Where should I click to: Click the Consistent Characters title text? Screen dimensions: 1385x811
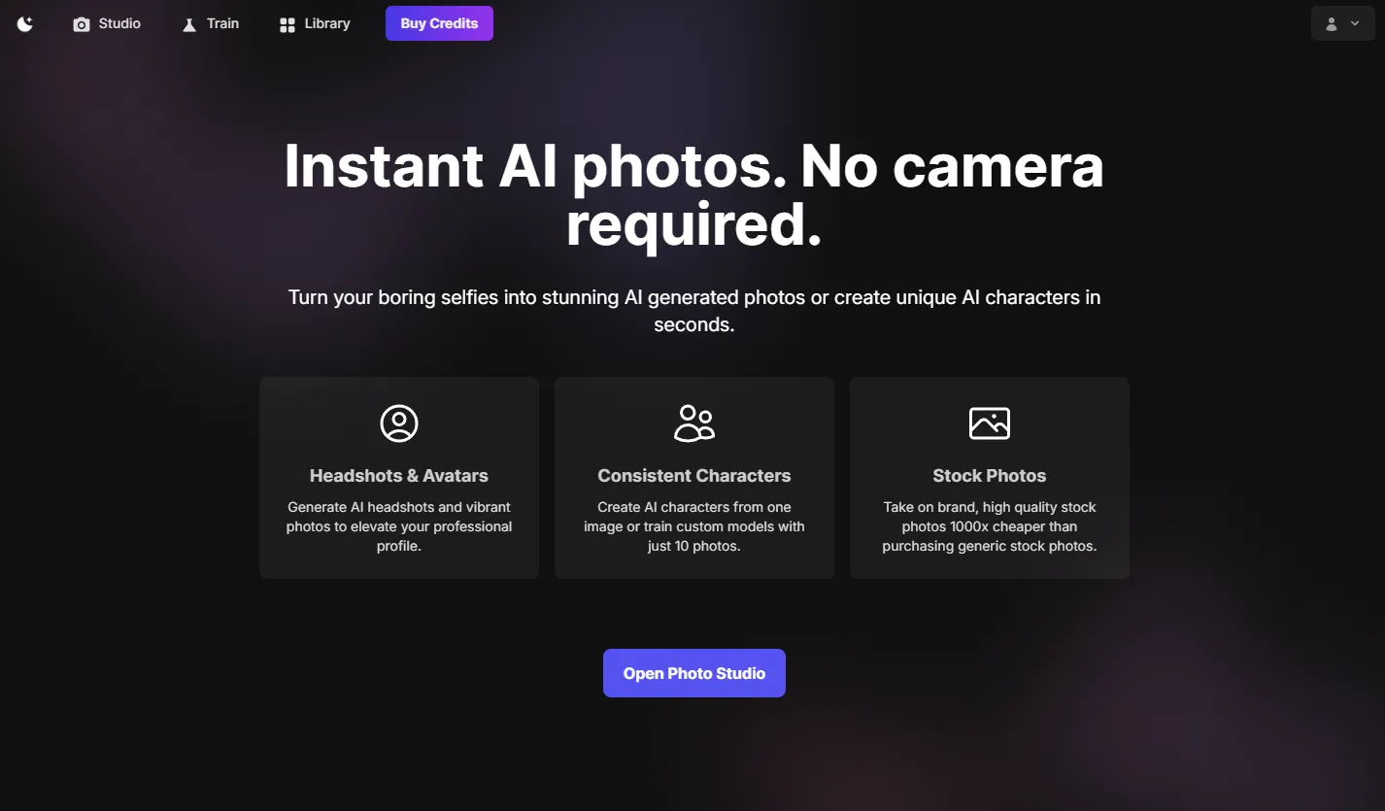pos(693,475)
